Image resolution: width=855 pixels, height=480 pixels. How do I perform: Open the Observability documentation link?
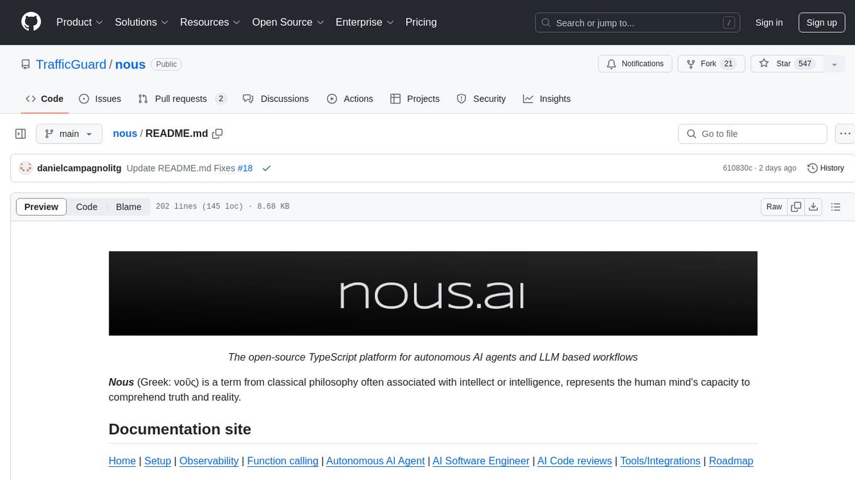[209, 461]
